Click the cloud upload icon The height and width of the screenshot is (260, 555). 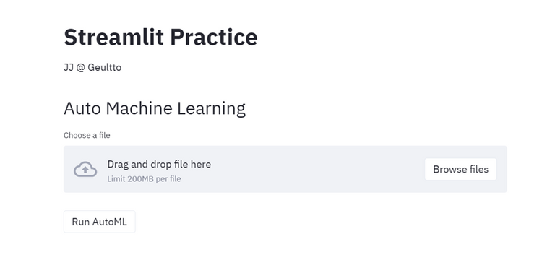(85, 169)
